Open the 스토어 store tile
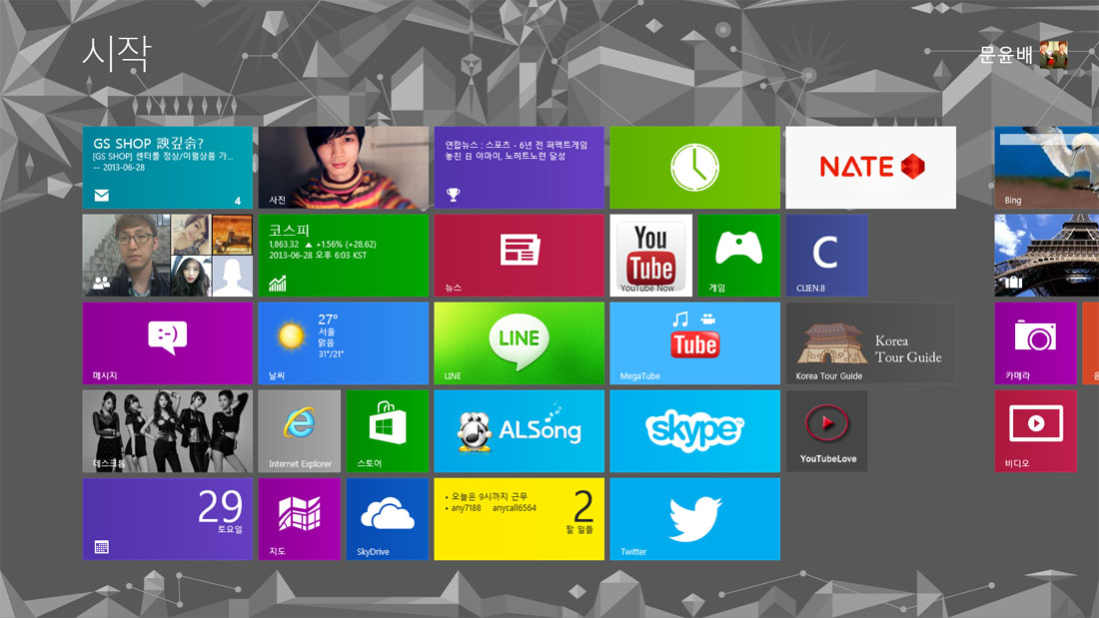This screenshot has width=1099, height=618. point(387,431)
